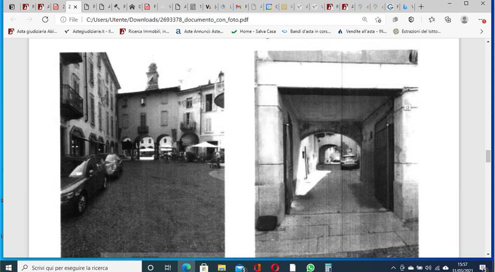
Task: Show more favorites bar bookmarks
Action: 482,31
